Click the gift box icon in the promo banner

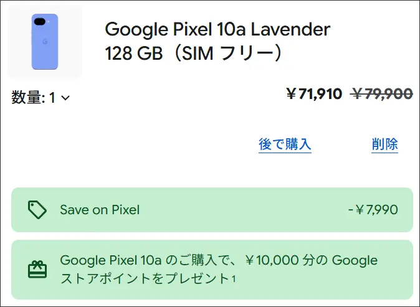tap(37, 269)
